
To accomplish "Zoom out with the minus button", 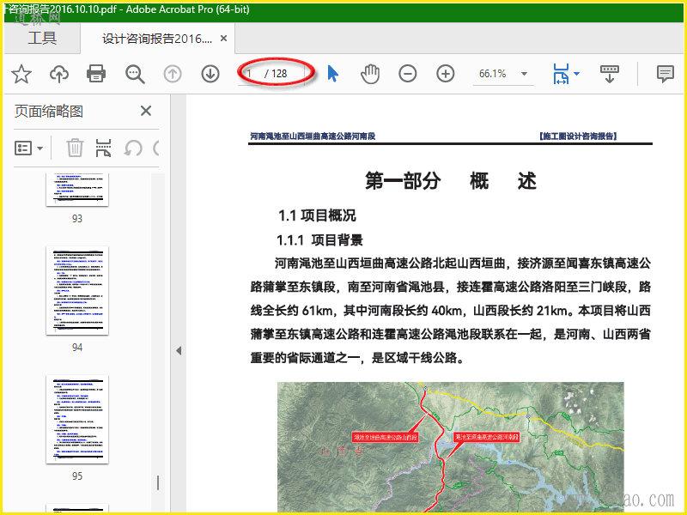I will pos(408,74).
